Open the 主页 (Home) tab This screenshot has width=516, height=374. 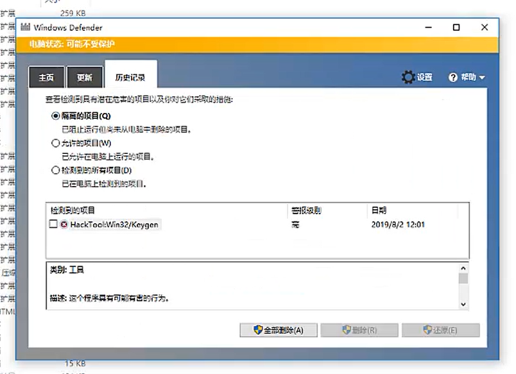[46, 77]
